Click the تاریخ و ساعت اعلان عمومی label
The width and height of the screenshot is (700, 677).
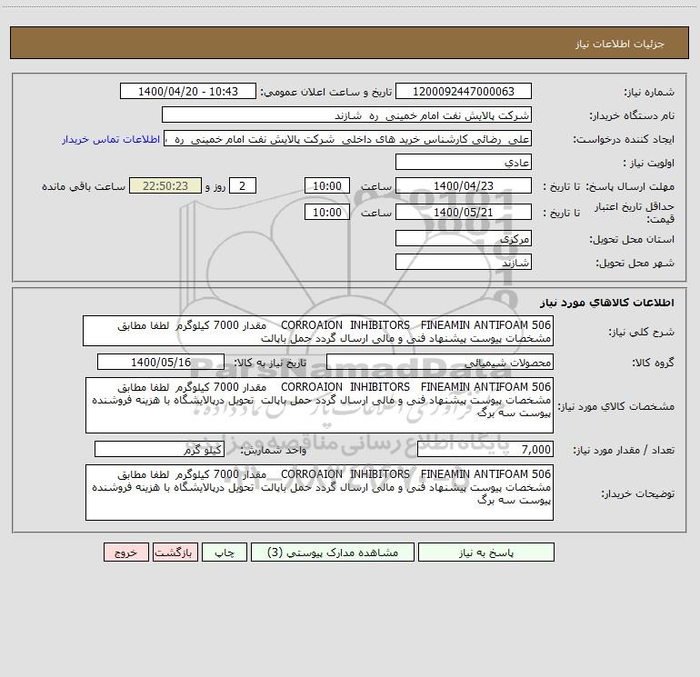[325, 92]
